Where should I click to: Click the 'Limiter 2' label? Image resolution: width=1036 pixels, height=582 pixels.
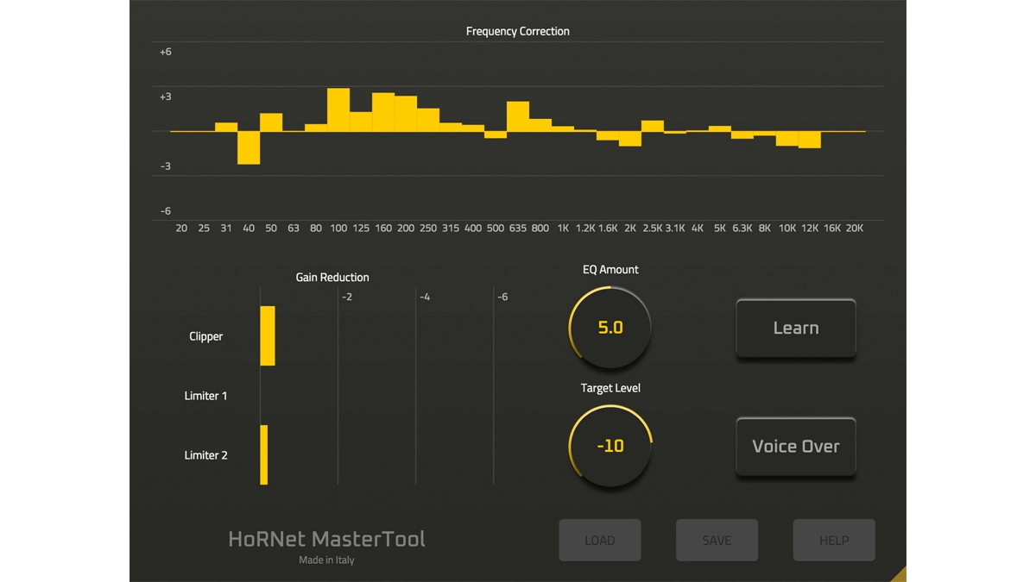pyautogui.click(x=206, y=455)
